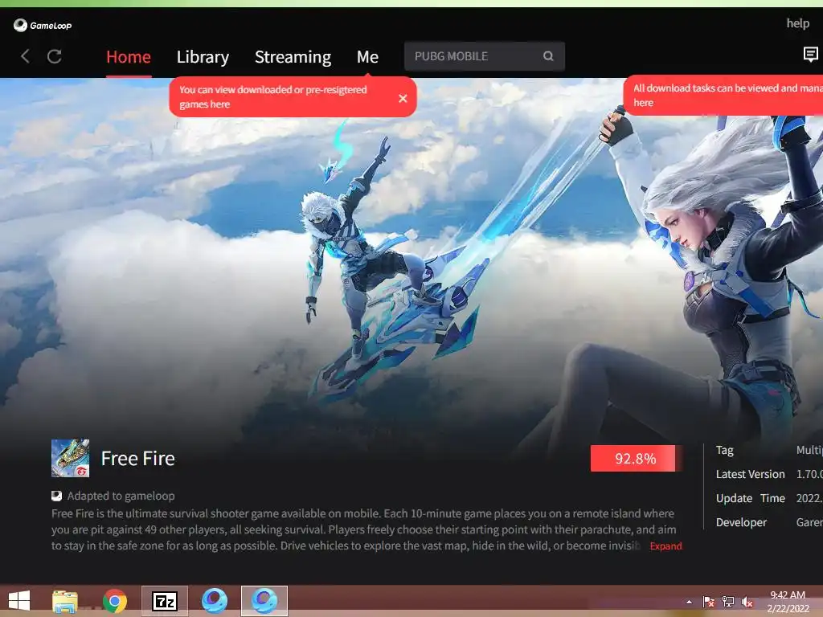This screenshot has width=823, height=617.
Task: Click the GameLoop logo
Action: [x=43, y=25]
